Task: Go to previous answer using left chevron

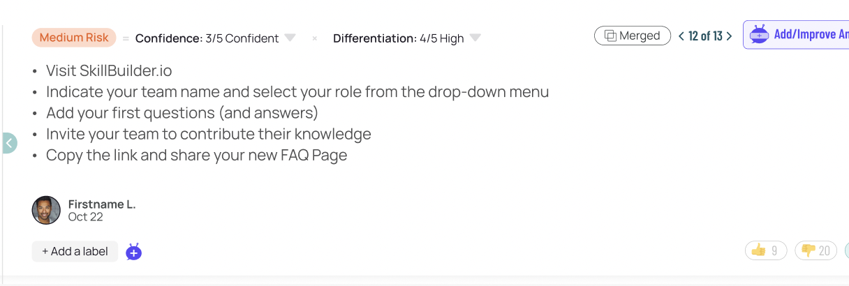Action: pyautogui.click(x=681, y=36)
